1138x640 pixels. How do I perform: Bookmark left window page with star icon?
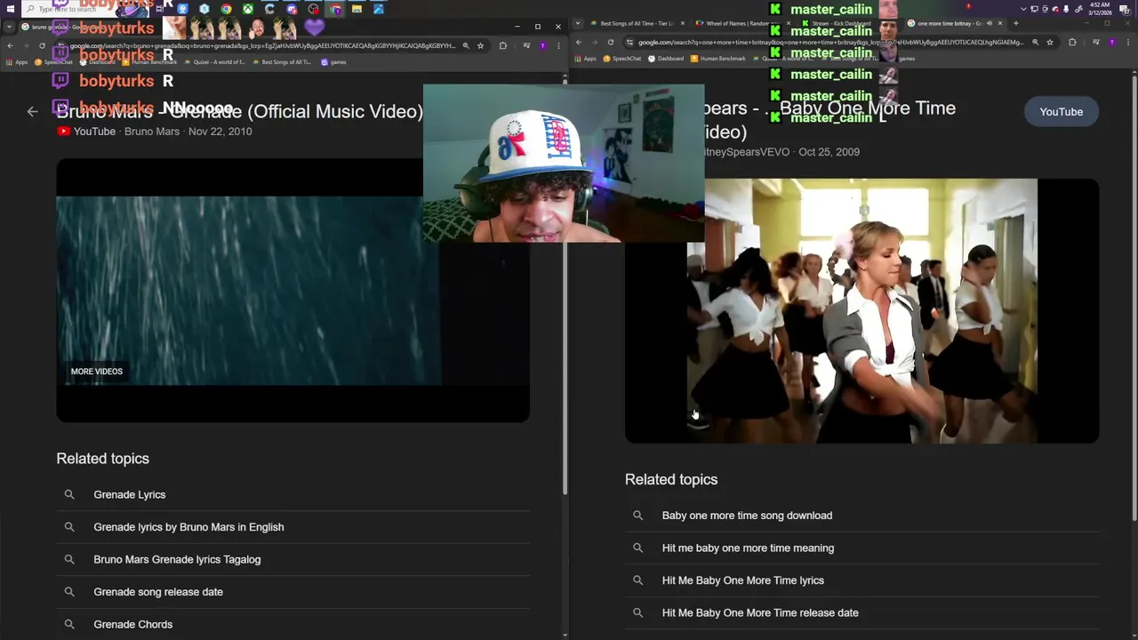pos(480,45)
